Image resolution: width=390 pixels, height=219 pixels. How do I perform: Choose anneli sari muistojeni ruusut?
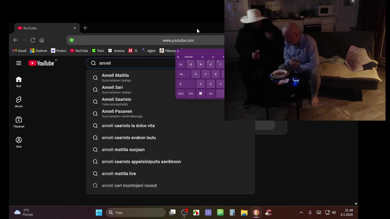(170, 186)
